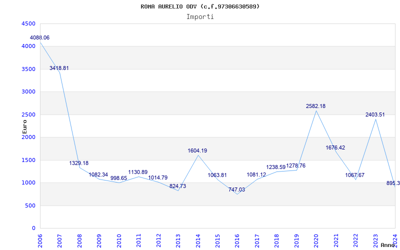This screenshot has width=400, height=250.
Task: Click the 2403.51 data label
Action: (374, 115)
